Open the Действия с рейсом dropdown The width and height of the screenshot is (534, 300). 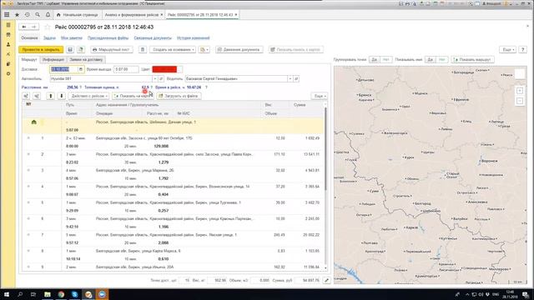89,97
